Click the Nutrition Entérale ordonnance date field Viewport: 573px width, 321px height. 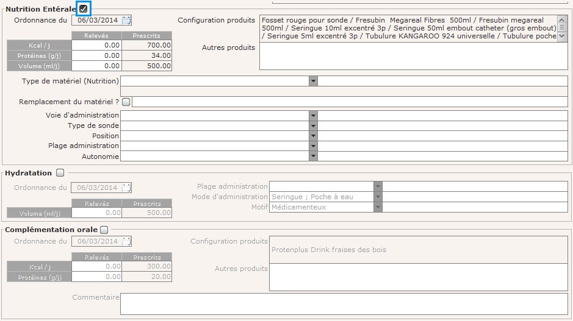point(97,20)
